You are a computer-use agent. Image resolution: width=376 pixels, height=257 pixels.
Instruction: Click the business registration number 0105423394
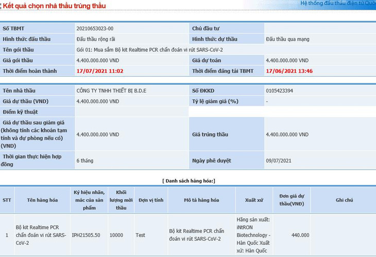click(279, 91)
